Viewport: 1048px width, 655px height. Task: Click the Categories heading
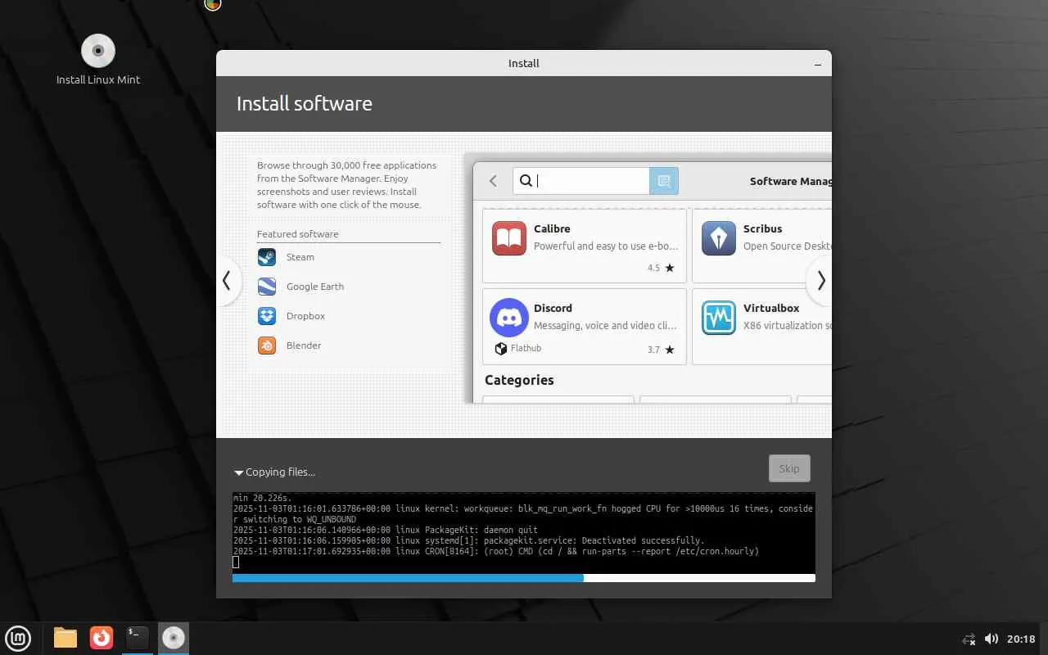click(519, 380)
